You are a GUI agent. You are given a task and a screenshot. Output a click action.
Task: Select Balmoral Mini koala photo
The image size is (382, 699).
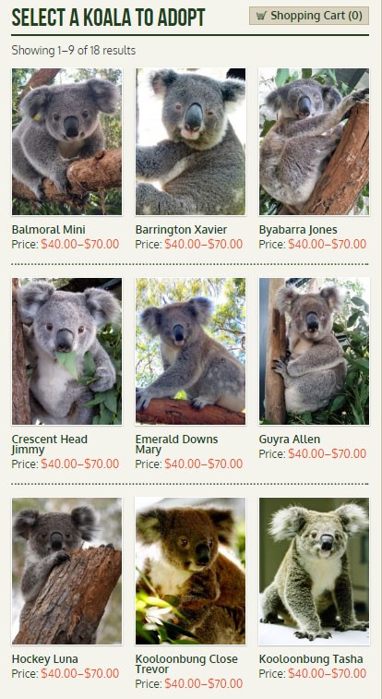pyautogui.click(x=66, y=142)
